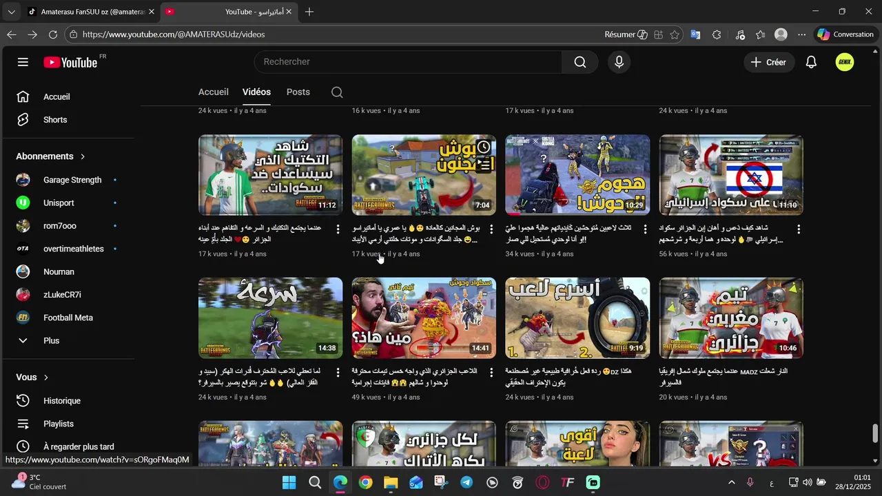The height and width of the screenshot is (496, 882).
Task: Open the YouTube hamburger guide menu
Action: (23, 62)
